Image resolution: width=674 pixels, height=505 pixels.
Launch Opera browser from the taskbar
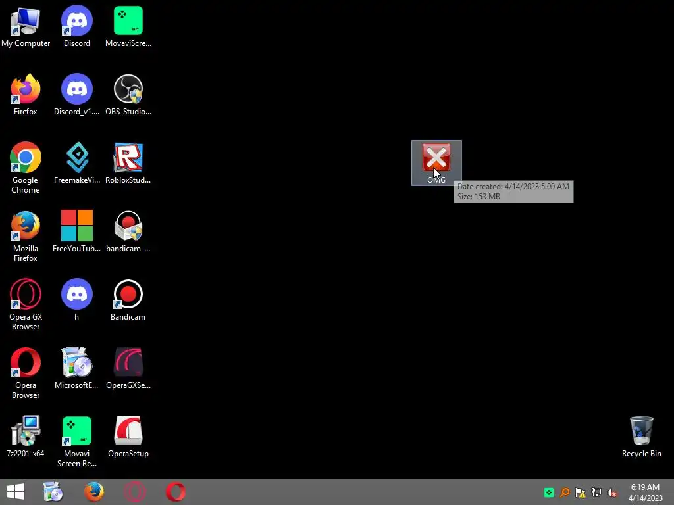click(x=175, y=492)
